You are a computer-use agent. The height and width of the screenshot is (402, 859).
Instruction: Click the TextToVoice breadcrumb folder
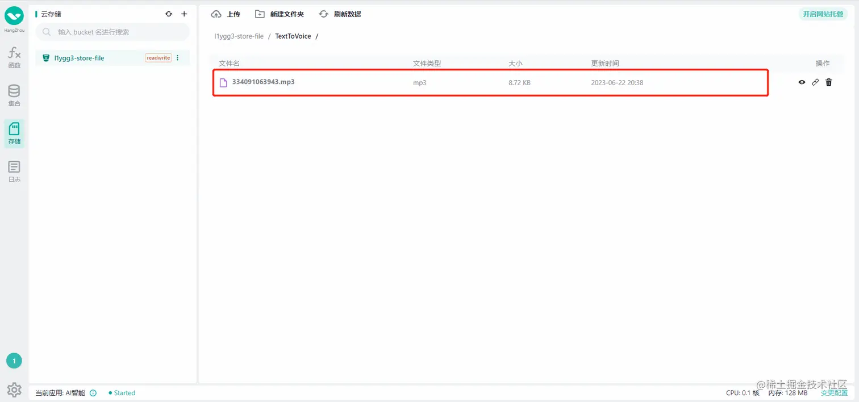293,36
